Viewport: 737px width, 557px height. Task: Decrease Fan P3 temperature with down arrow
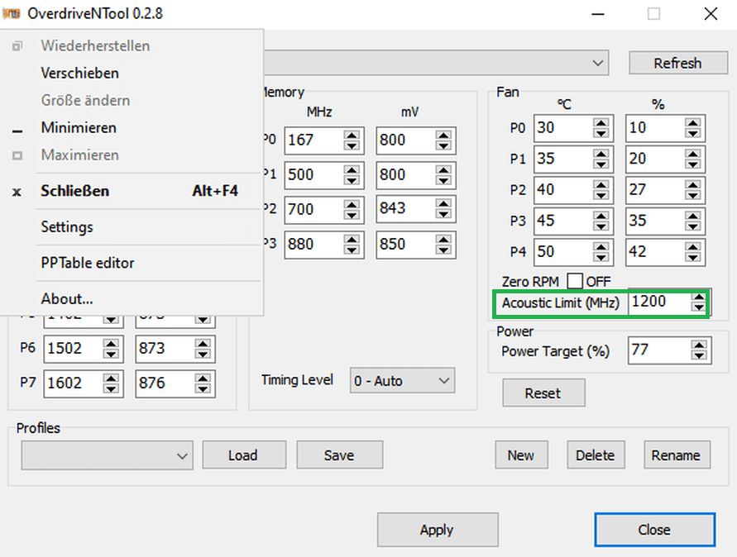601,226
